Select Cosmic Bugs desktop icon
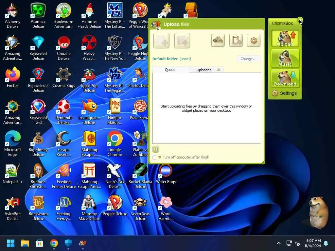The image size is (335, 251). (64, 77)
